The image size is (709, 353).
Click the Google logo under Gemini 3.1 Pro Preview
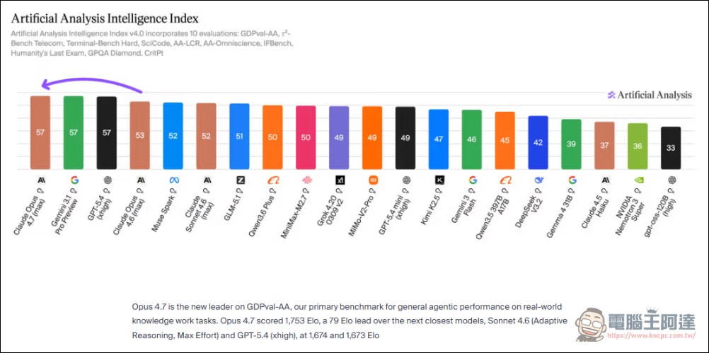[x=74, y=180]
